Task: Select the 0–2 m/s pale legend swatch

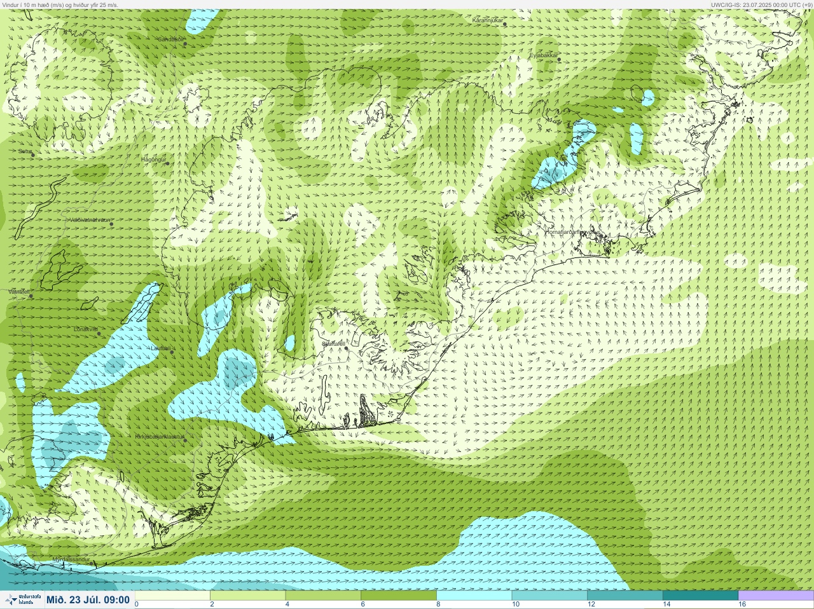Action: (x=172, y=596)
